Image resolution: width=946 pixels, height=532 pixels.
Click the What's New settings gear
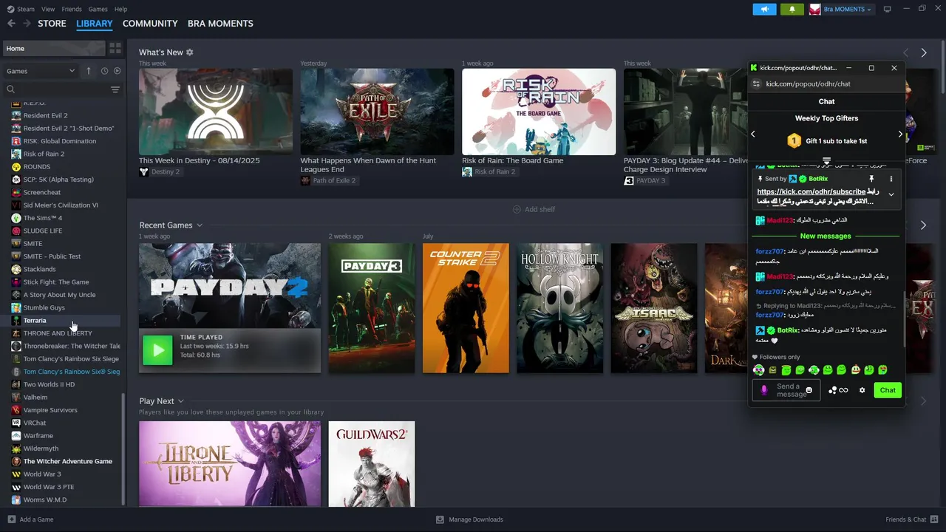point(190,52)
